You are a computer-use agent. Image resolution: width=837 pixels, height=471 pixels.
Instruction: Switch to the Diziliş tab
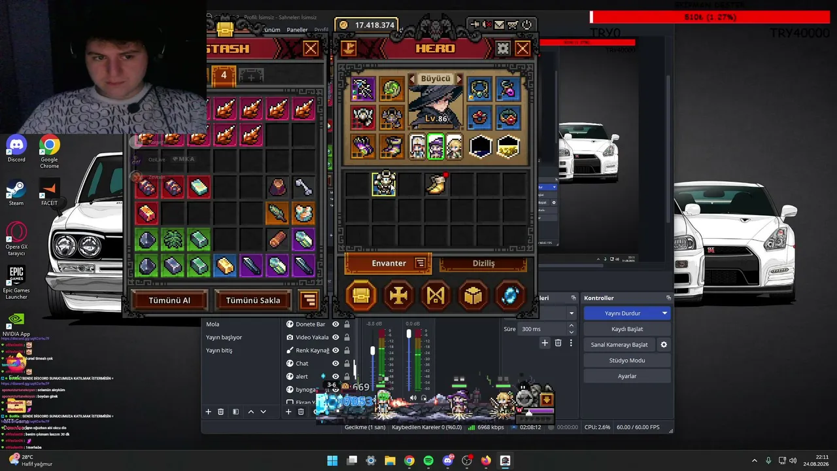pos(483,263)
